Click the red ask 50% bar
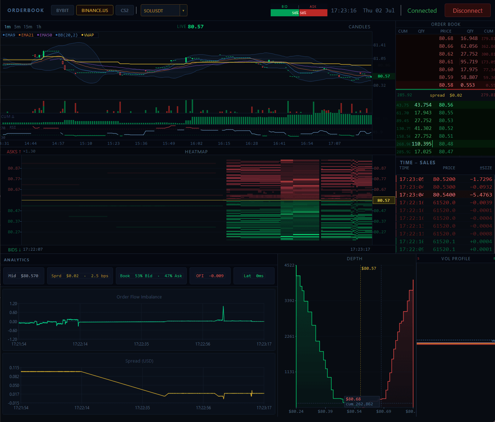The width and height of the screenshot is (495, 422). coord(313,13)
